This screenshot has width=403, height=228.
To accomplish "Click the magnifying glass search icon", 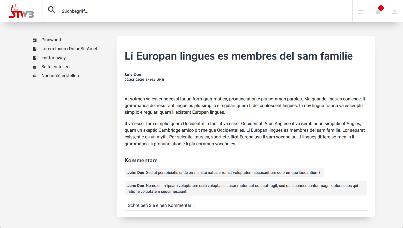I will click(x=52, y=10).
